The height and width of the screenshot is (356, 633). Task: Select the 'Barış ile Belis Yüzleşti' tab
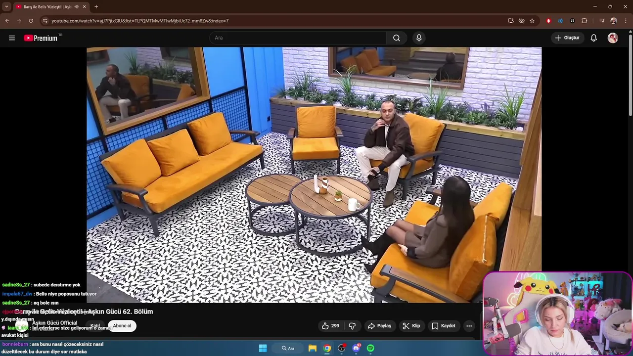(47, 7)
